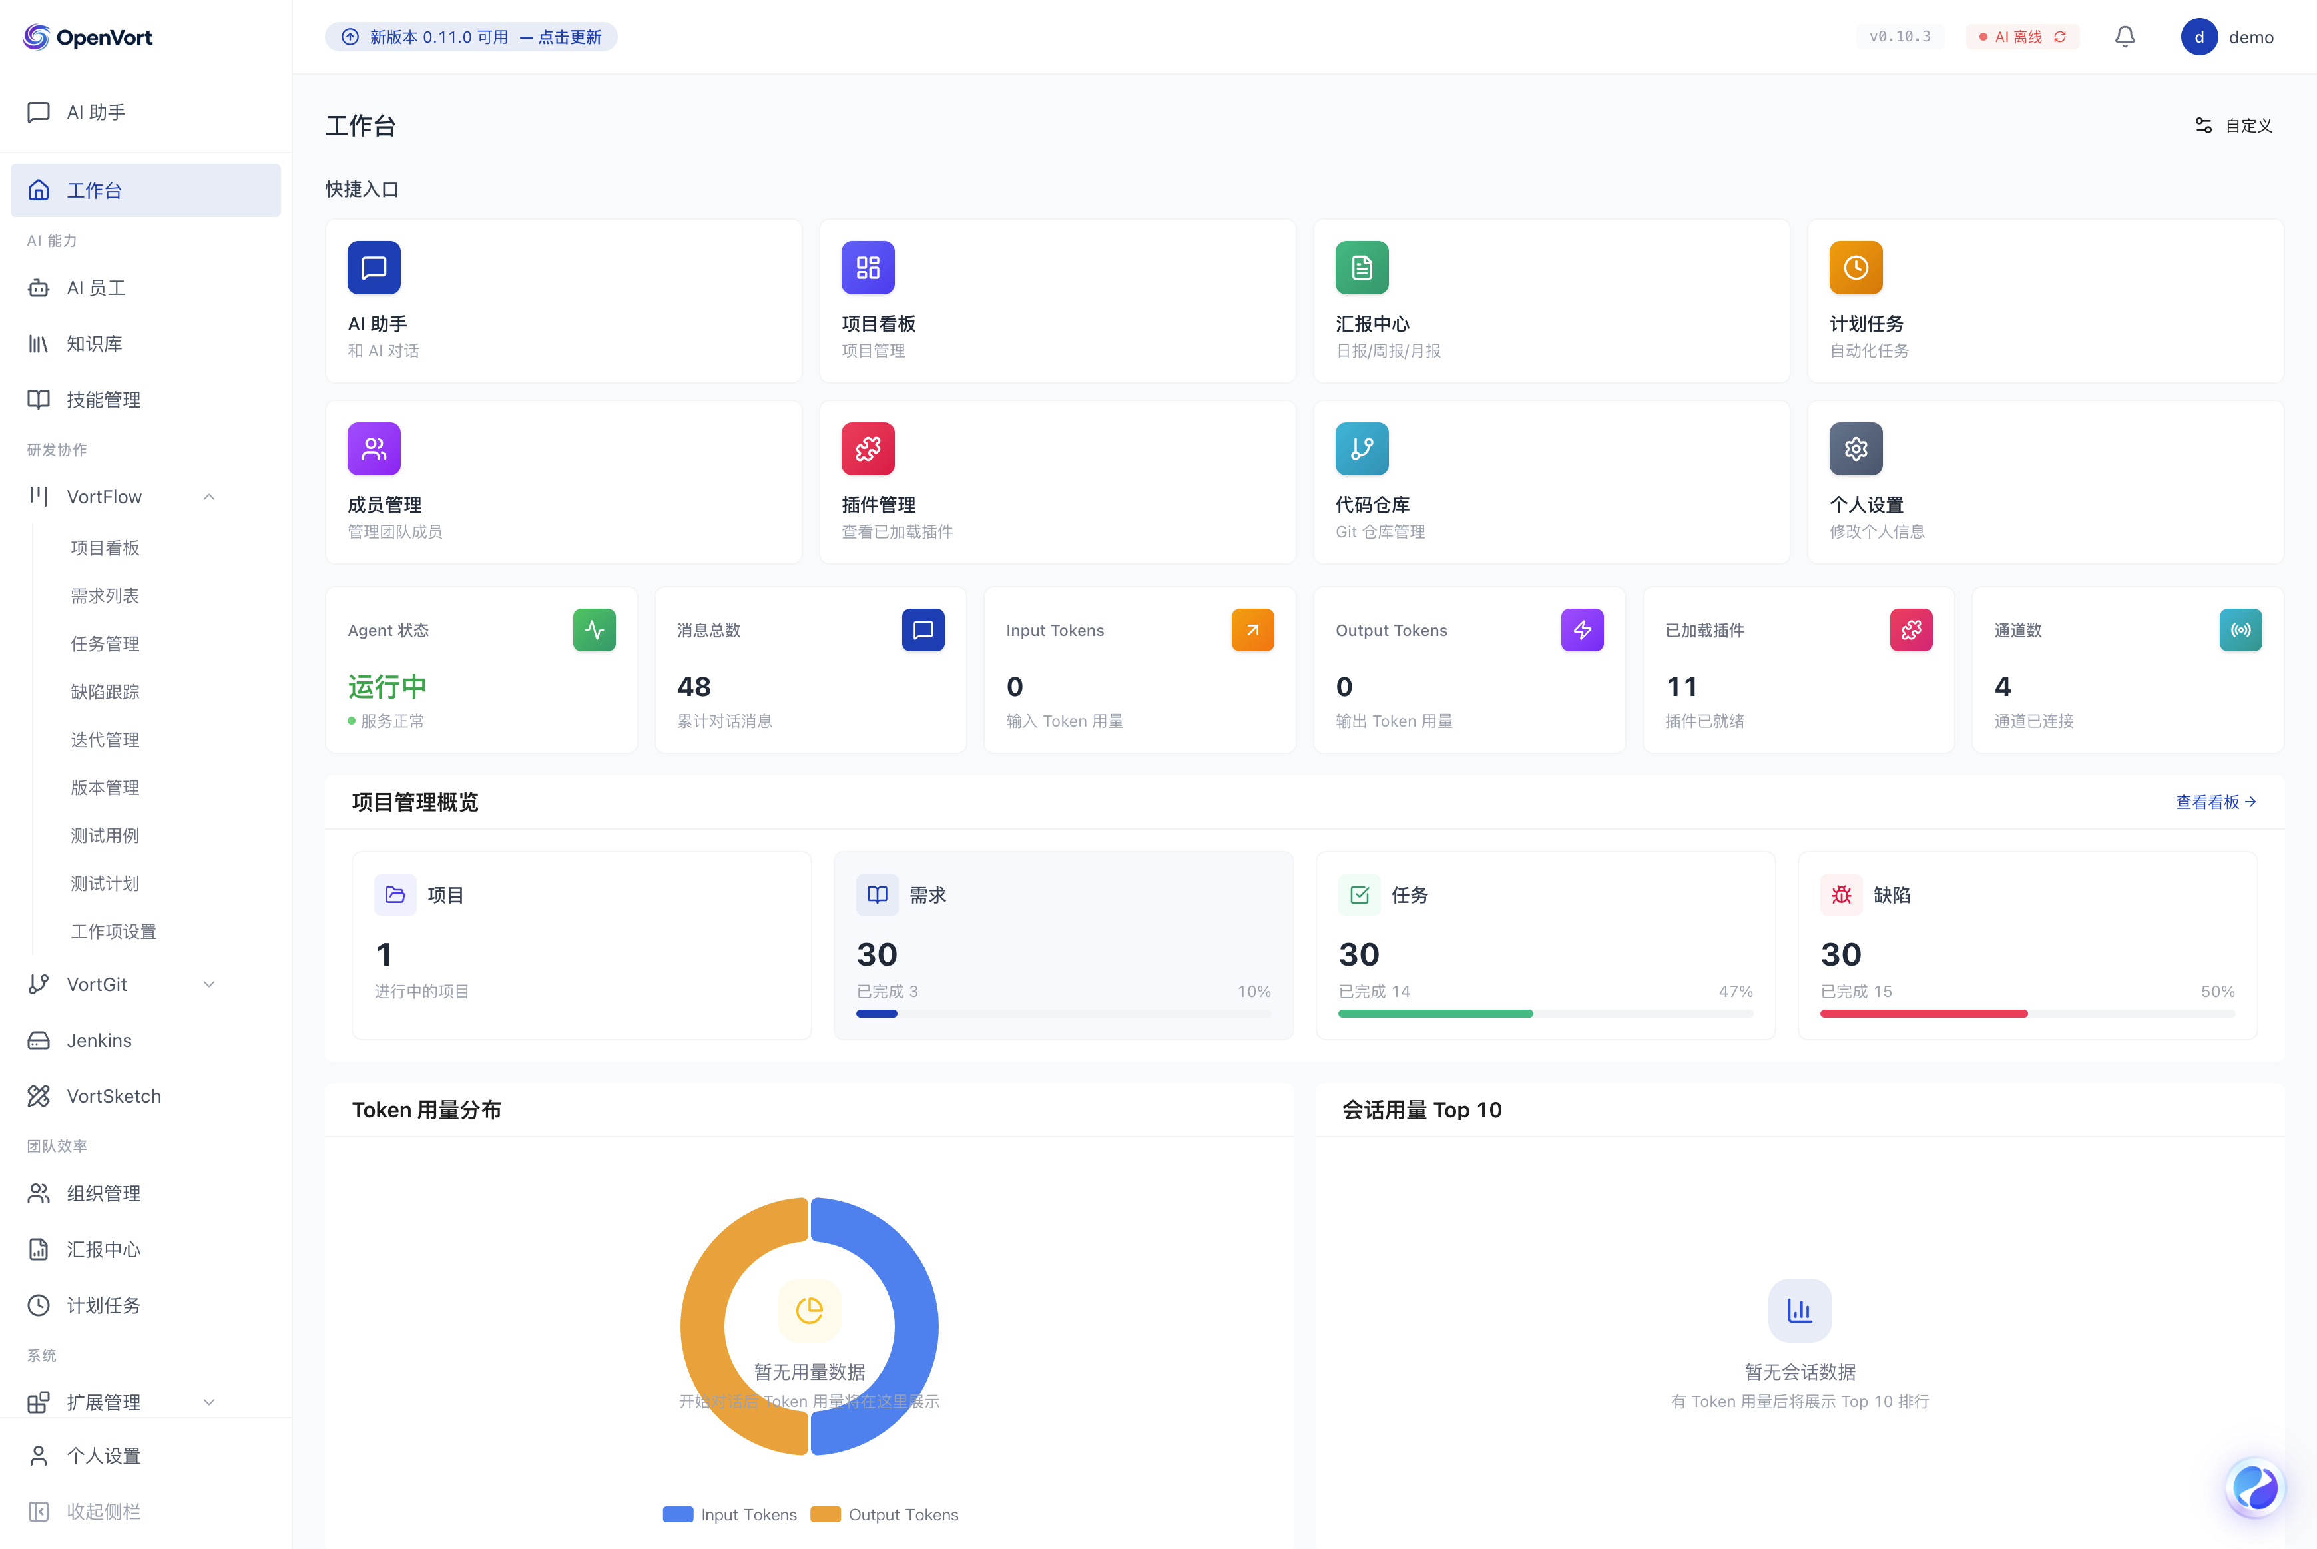Open the 成员管理 purple users icon
Image resolution: width=2317 pixels, height=1549 pixels.
coord(374,448)
